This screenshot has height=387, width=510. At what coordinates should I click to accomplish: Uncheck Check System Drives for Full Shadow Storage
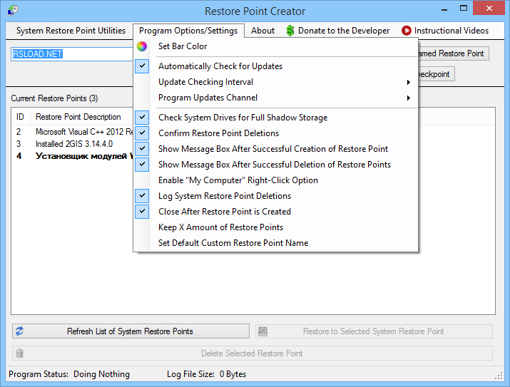coord(142,118)
